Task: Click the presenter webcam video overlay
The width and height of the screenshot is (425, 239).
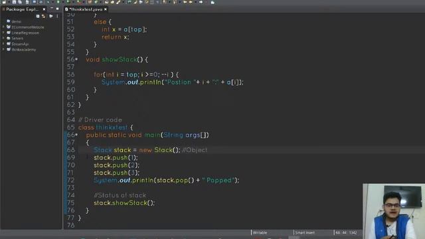Action: [x=394, y=211]
